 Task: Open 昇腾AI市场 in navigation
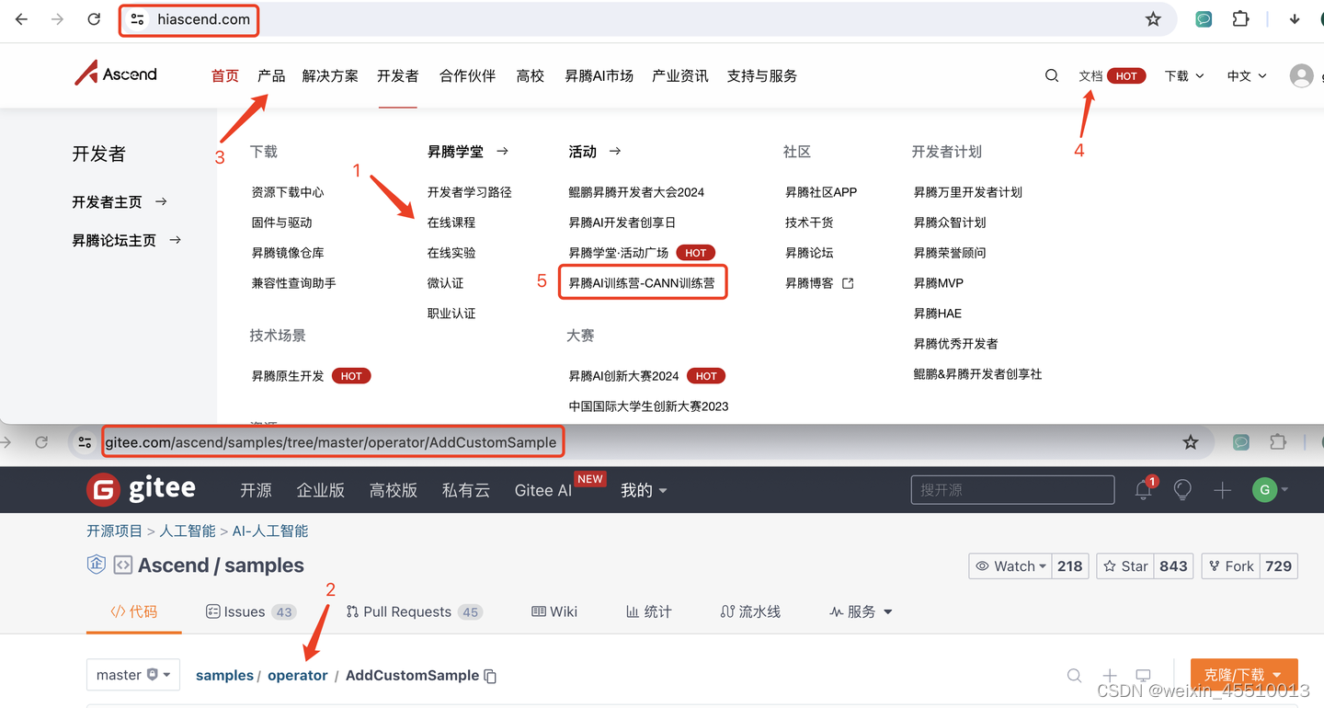pyautogui.click(x=599, y=76)
